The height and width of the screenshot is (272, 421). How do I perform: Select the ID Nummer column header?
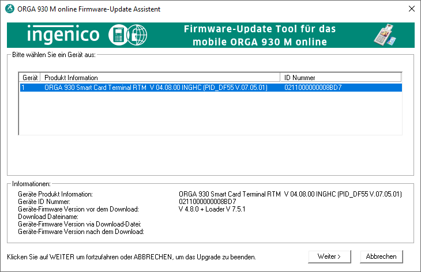point(341,78)
